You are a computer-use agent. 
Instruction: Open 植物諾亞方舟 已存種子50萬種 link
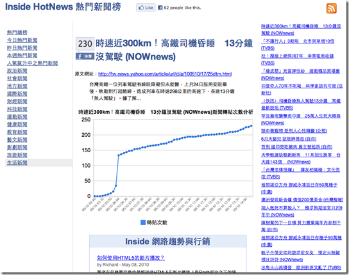[302, 241]
